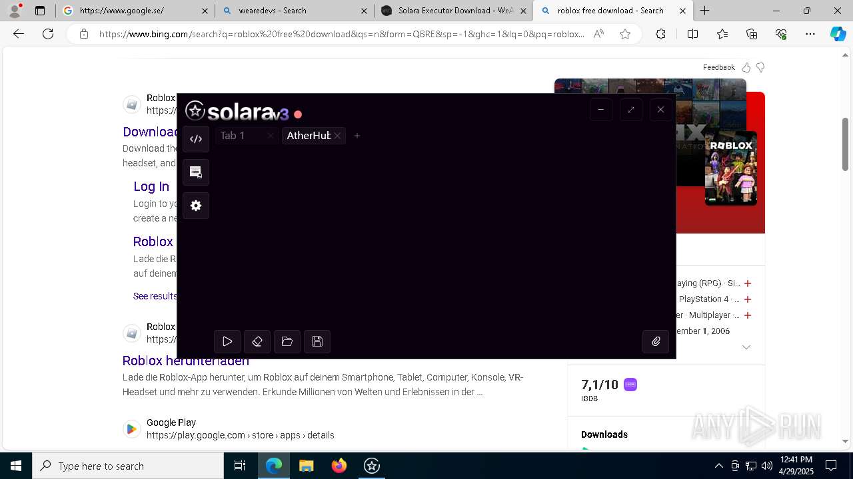Clear editor with the eraser icon
The height and width of the screenshot is (479, 853).
[x=257, y=341]
